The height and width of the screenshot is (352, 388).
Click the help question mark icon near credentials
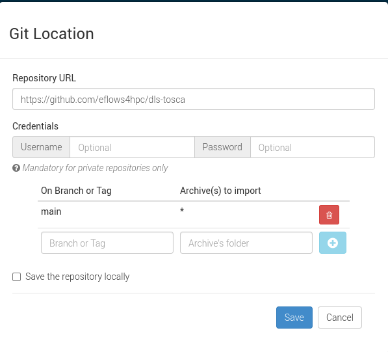coord(16,168)
